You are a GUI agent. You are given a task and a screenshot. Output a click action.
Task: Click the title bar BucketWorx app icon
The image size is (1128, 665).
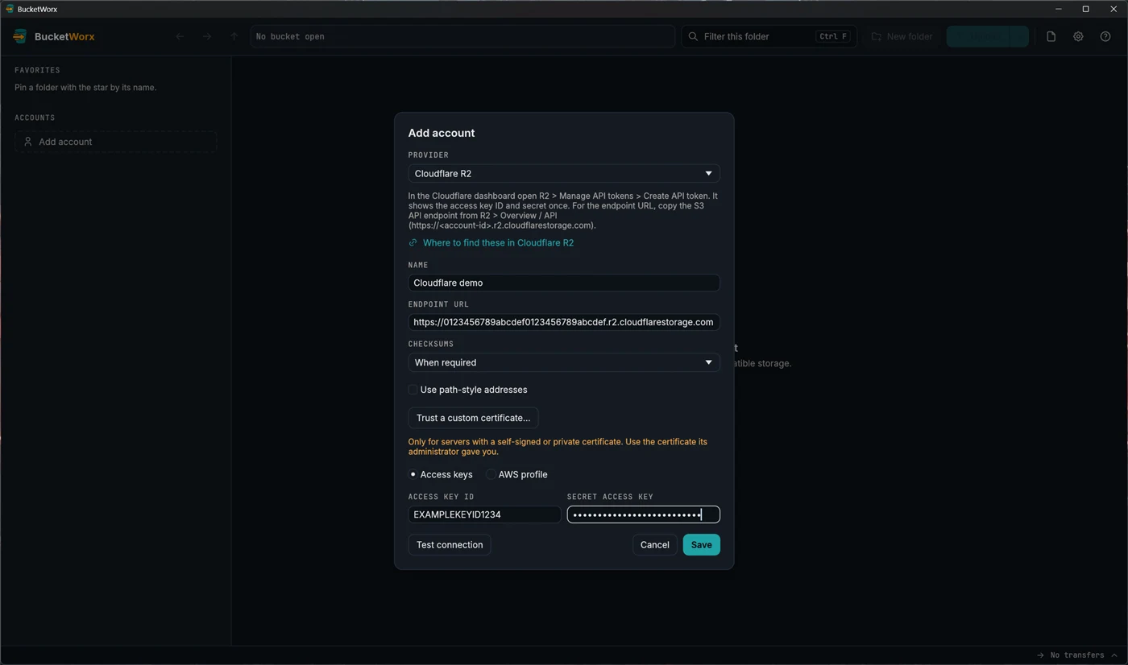point(9,9)
